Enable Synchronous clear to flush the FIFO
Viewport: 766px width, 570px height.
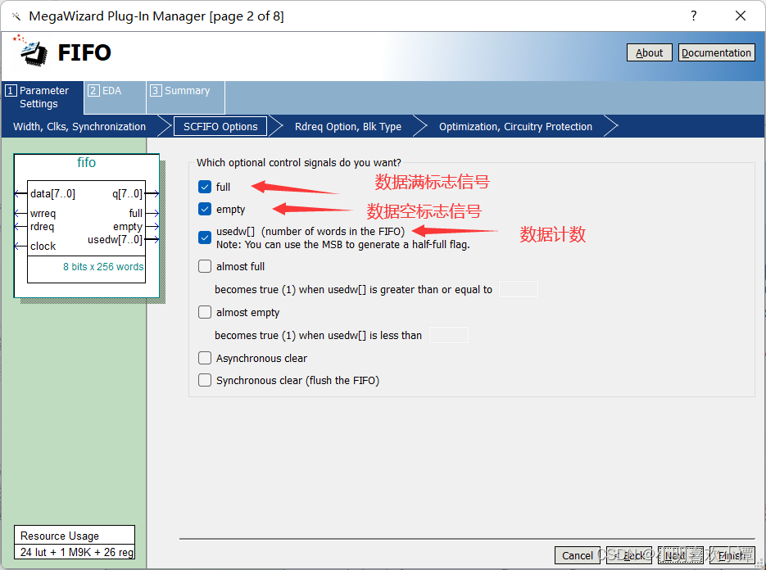pos(205,380)
